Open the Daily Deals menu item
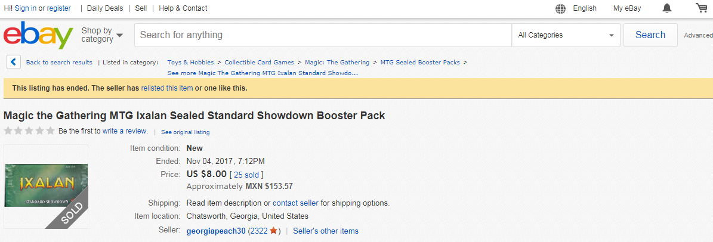Viewport: 713px width, 242px height. [105, 8]
